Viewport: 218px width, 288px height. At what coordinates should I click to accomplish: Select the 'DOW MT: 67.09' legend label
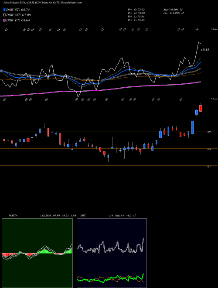click(18, 15)
